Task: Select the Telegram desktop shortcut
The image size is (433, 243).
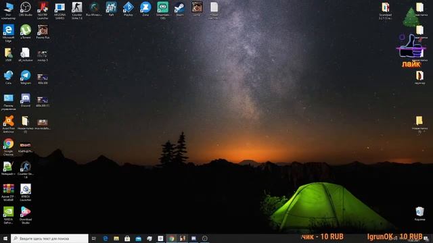Action: [x=26, y=77]
